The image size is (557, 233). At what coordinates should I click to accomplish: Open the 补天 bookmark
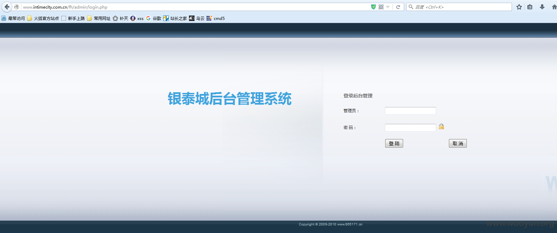tap(120, 18)
